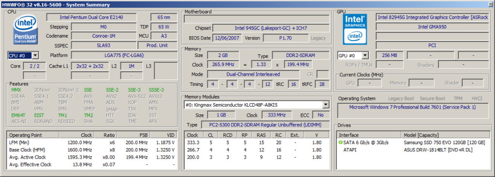Click the 265.9 MHz memory clock value

pyautogui.click(x=223, y=65)
